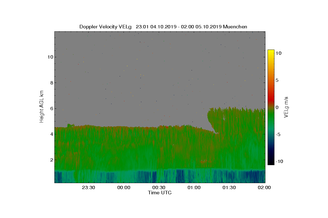
Task: Click the '01:00' time tick label
Action: [x=194, y=187]
